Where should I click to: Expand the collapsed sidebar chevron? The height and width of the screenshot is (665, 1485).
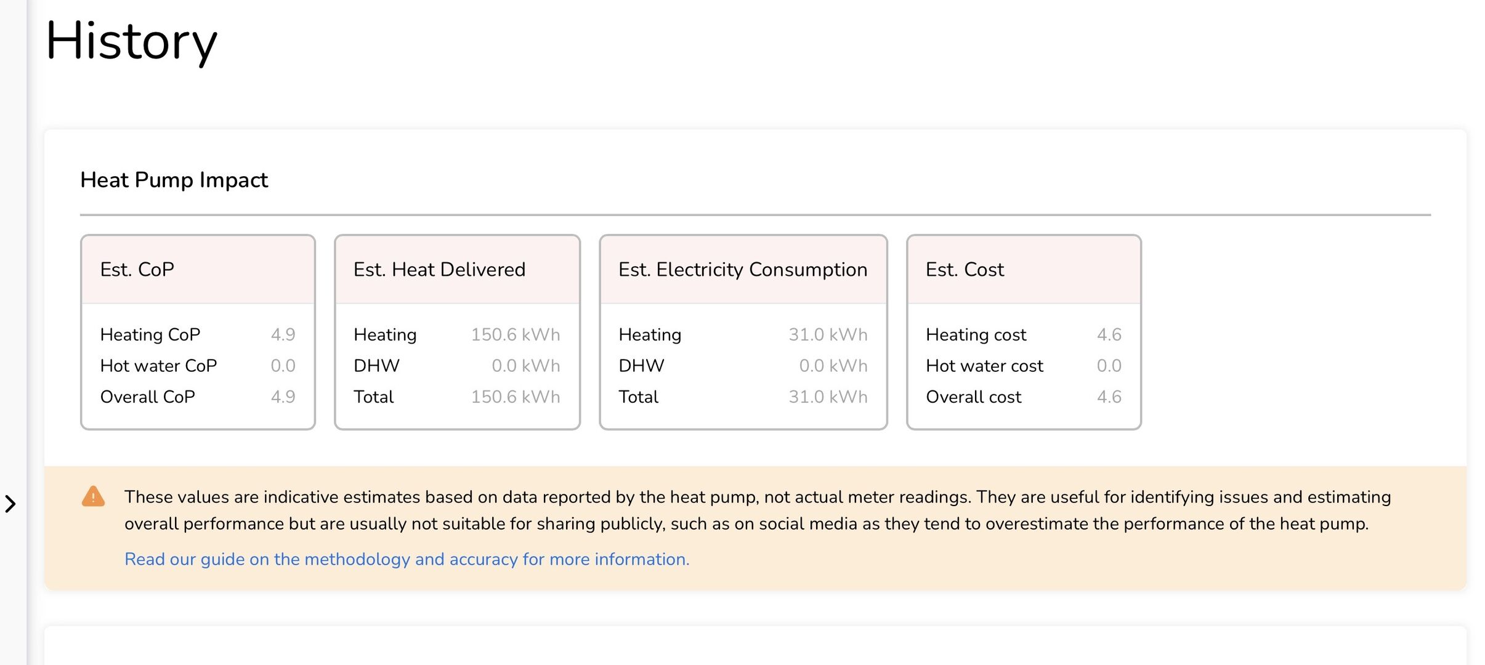click(x=10, y=504)
